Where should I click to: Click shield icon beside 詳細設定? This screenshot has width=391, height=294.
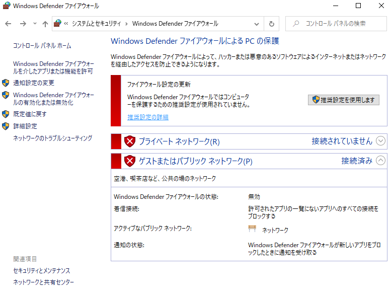click(x=6, y=126)
